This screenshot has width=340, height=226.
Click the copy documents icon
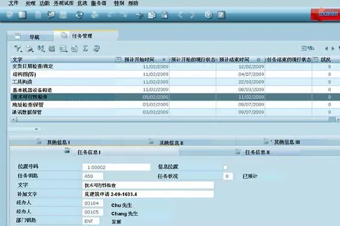coord(152,15)
